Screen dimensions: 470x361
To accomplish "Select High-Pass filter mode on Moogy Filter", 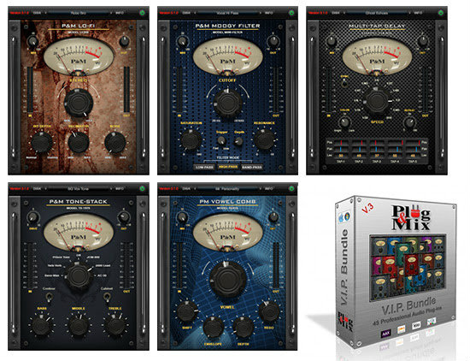I will point(228,167).
